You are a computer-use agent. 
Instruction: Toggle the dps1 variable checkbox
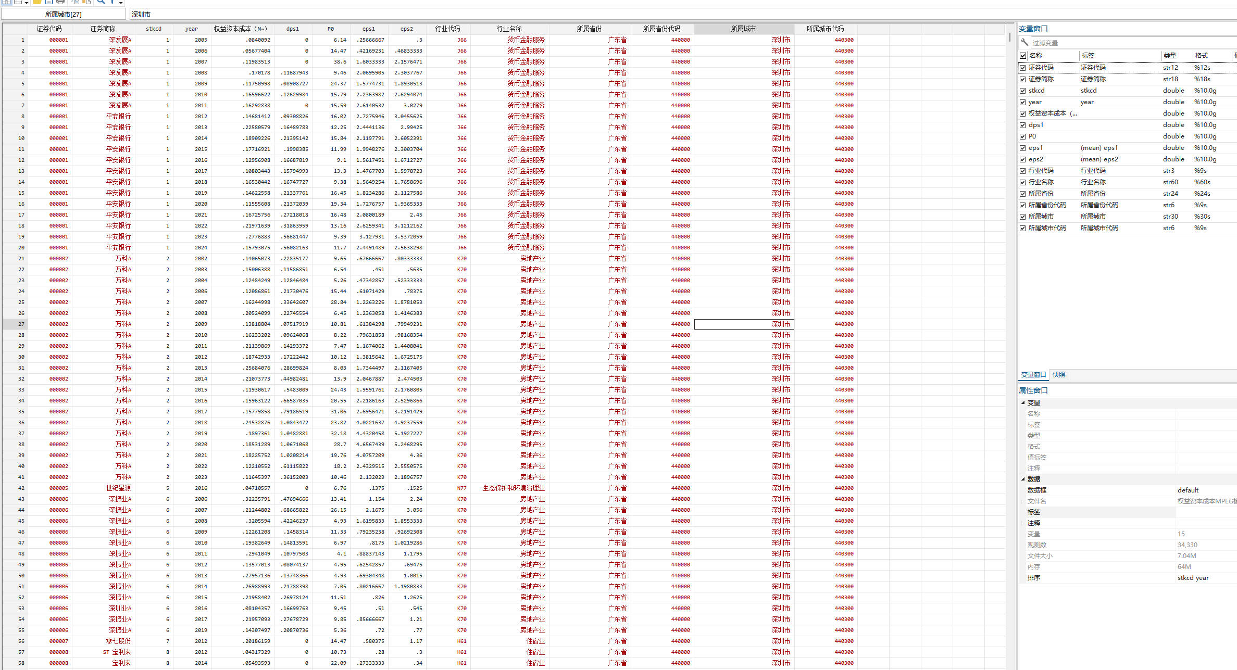click(1023, 125)
